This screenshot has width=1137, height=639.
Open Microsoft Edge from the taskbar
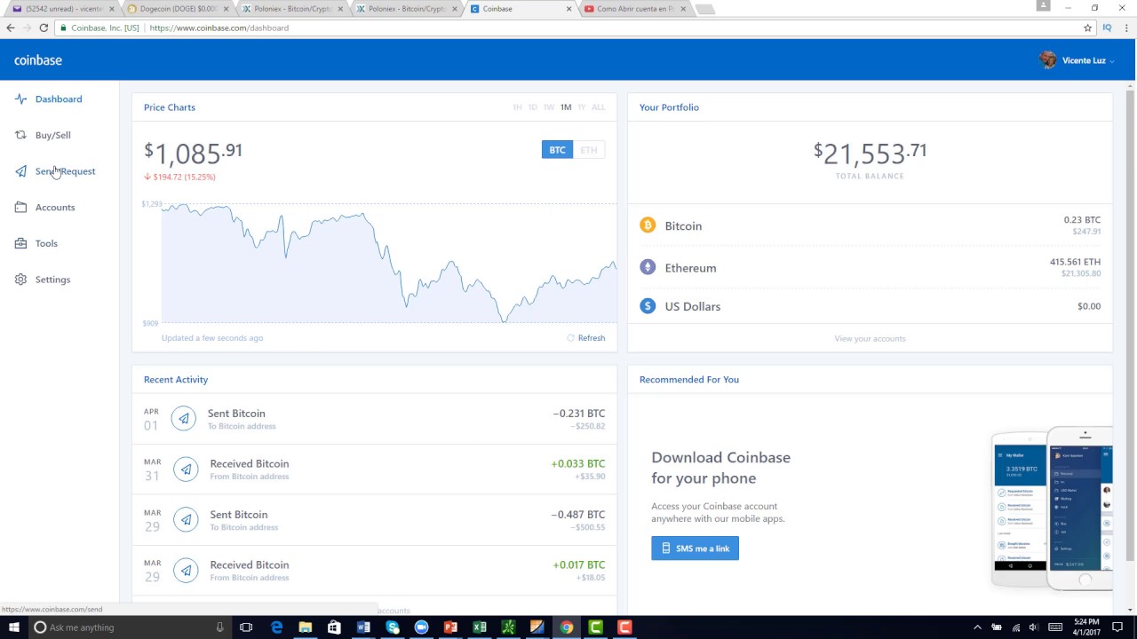(276, 627)
